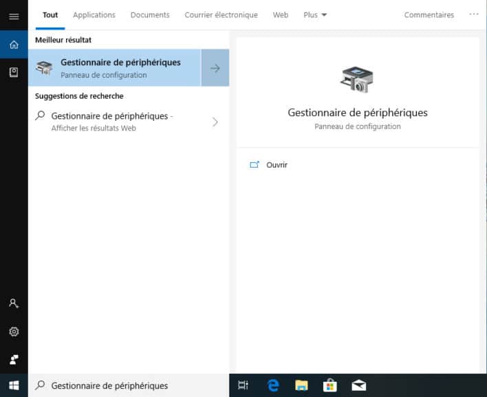Click the add account icon in the sidebar
The height and width of the screenshot is (397, 487).
[14, 303]
